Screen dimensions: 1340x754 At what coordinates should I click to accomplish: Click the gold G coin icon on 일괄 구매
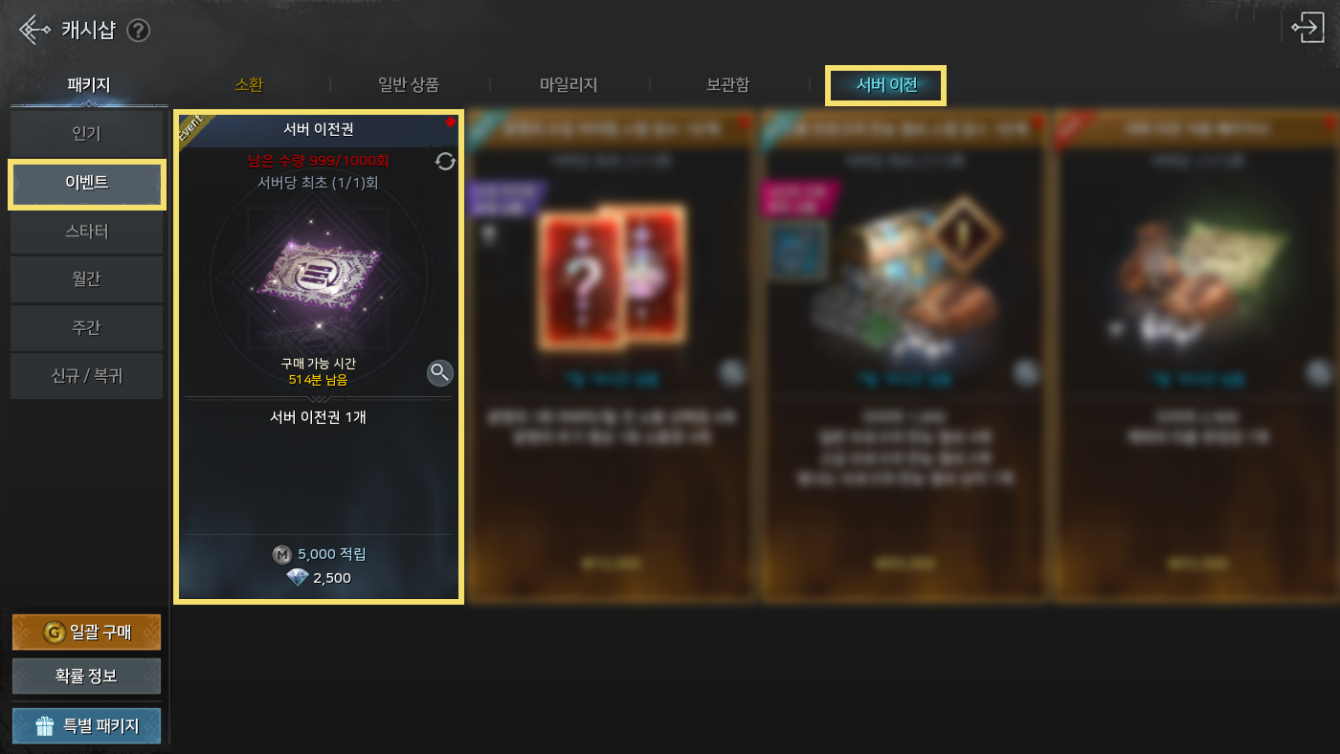point(54,632)
